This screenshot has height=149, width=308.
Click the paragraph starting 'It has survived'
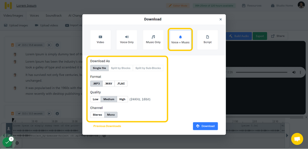(x=53, y=77)
